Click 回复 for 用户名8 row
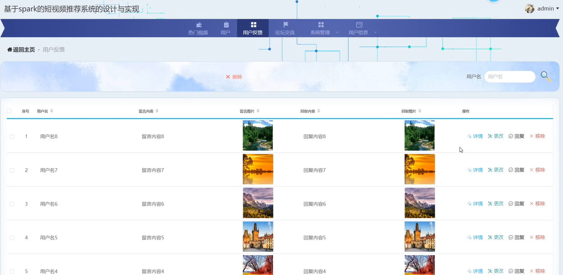Image resolution: width=563 pixels, height=275 pixels. click(516, 136)
